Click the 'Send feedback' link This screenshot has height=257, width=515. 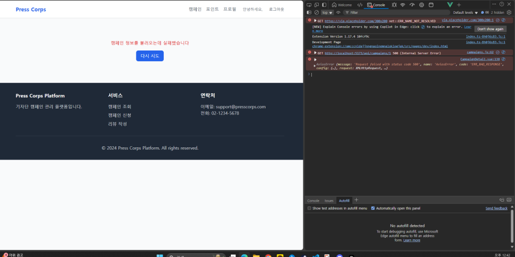[496, 209]
